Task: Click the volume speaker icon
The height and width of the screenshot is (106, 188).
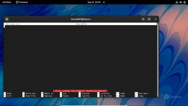Action: 181,2
